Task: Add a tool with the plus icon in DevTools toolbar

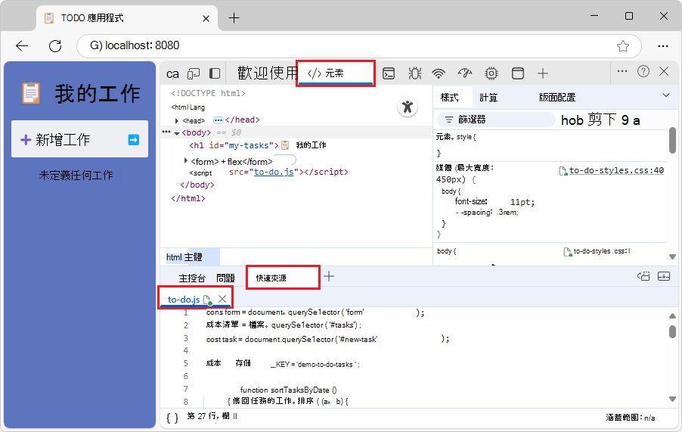Action: pyautogui.click(x=542, y=73)
